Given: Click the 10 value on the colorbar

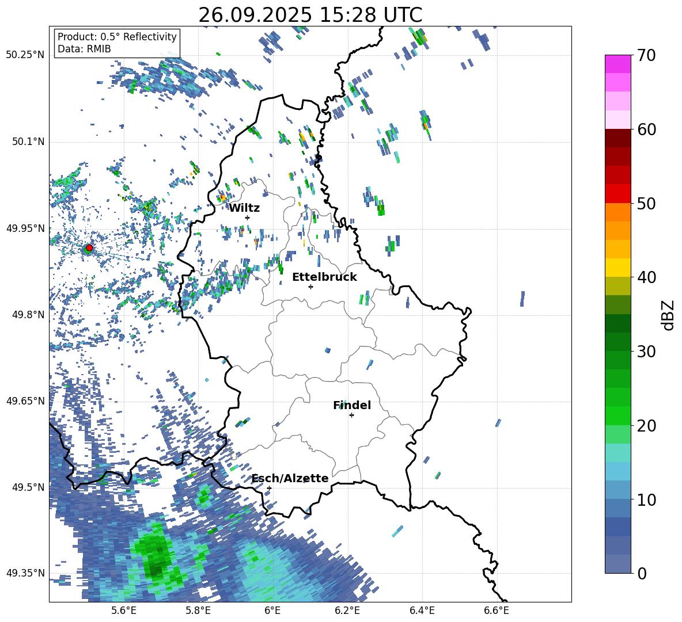Looking at the screenshot, I should (646, 500).
